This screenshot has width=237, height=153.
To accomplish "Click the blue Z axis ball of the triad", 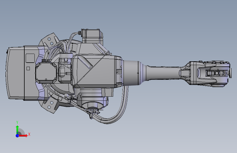I will 17,136.
